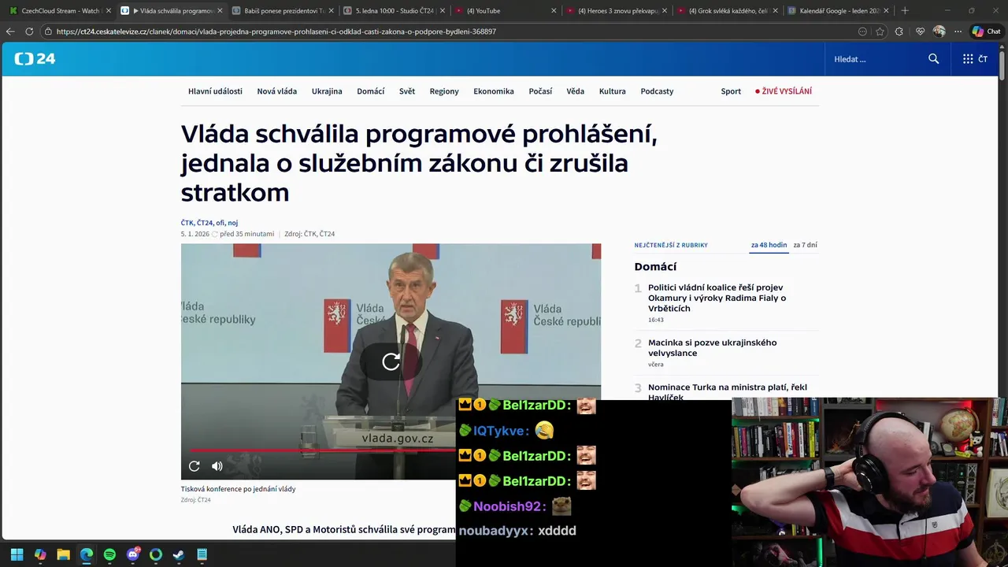Open a new browser tab
Viewport: 1008px width, 567px height.
click(x=904, y=11)
